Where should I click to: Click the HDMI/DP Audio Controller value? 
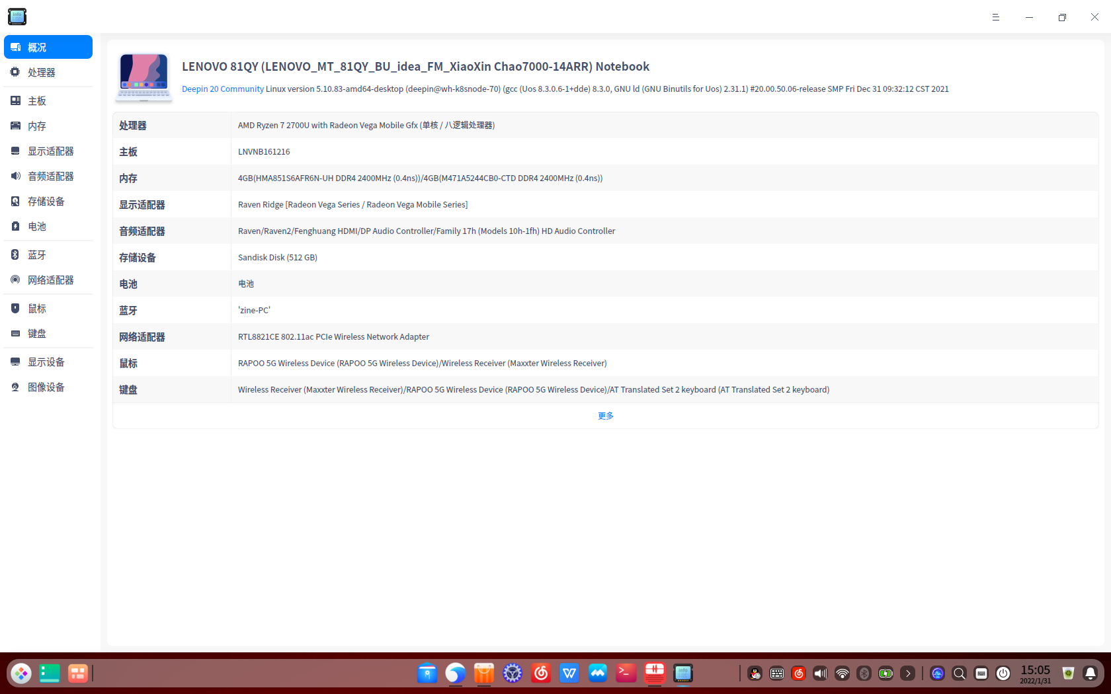coord(427,231)
